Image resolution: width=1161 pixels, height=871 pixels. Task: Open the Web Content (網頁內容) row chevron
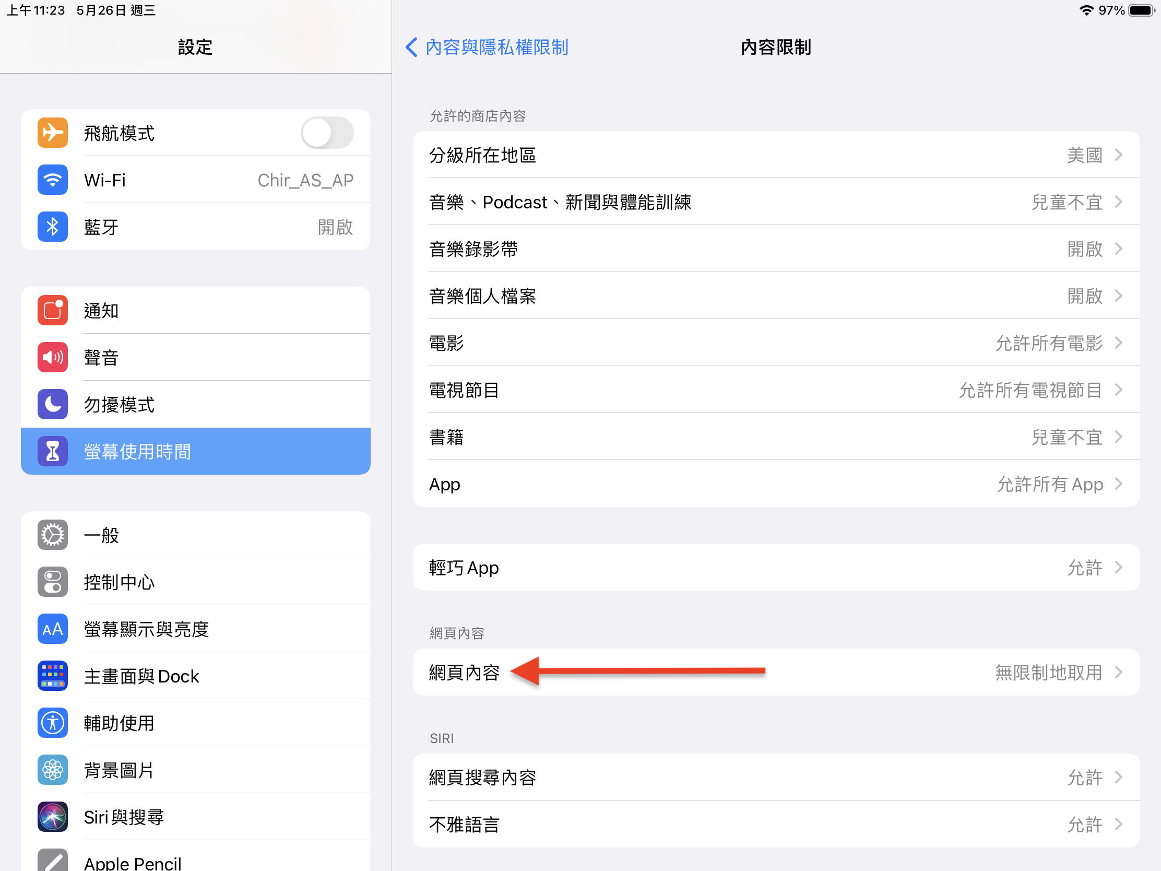[1119, 673]
